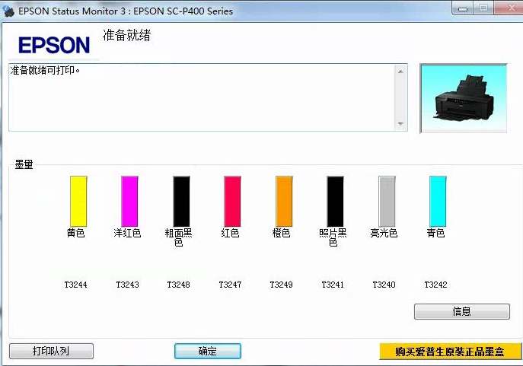Screen dimensions: 523x366
Task: Select the cyan (青色) ink cartridge
Action: pos(438,201)
